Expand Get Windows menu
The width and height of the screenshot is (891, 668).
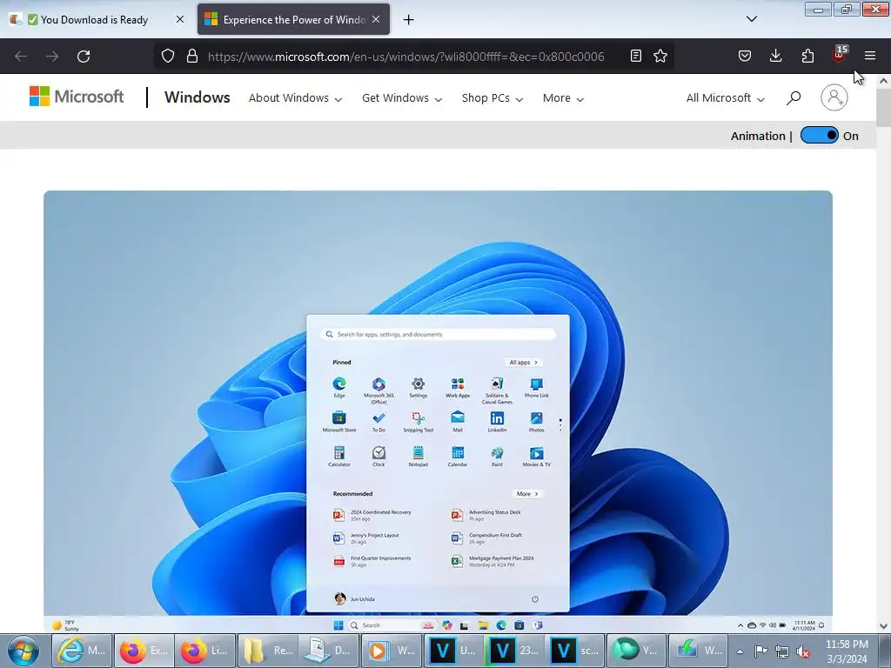402,97
